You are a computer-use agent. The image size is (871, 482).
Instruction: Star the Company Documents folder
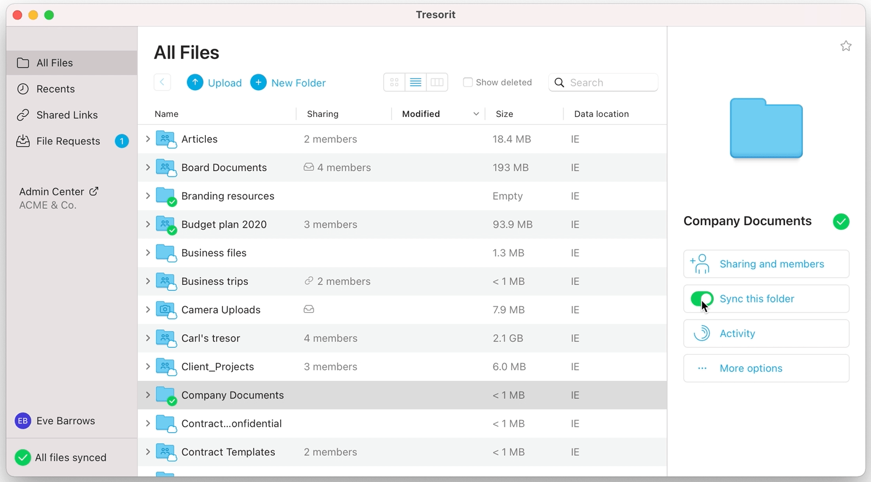click(x=846, y=46)
